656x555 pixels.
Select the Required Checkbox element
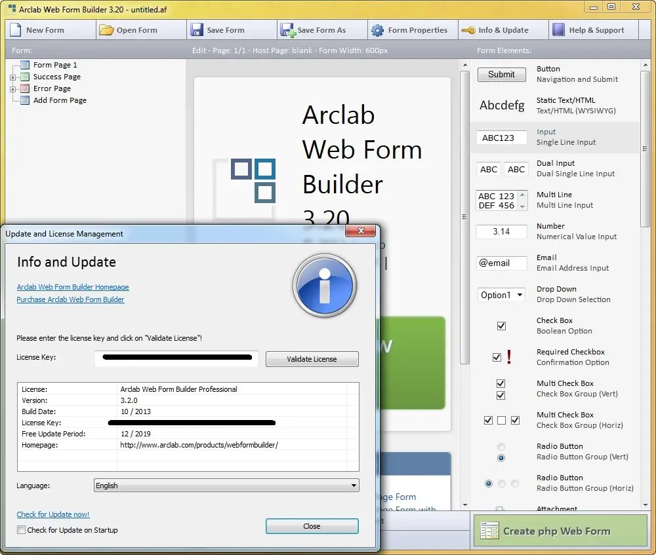tap(502, 357)
